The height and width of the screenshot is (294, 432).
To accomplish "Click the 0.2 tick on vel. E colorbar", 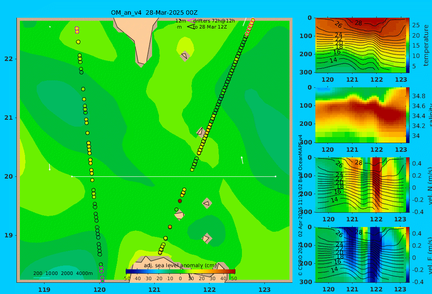I will point(417,246).
